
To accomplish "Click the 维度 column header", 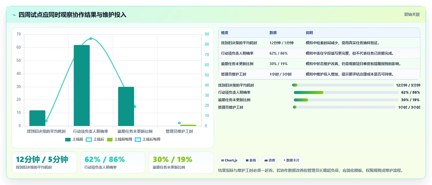I will click(225, 33).
